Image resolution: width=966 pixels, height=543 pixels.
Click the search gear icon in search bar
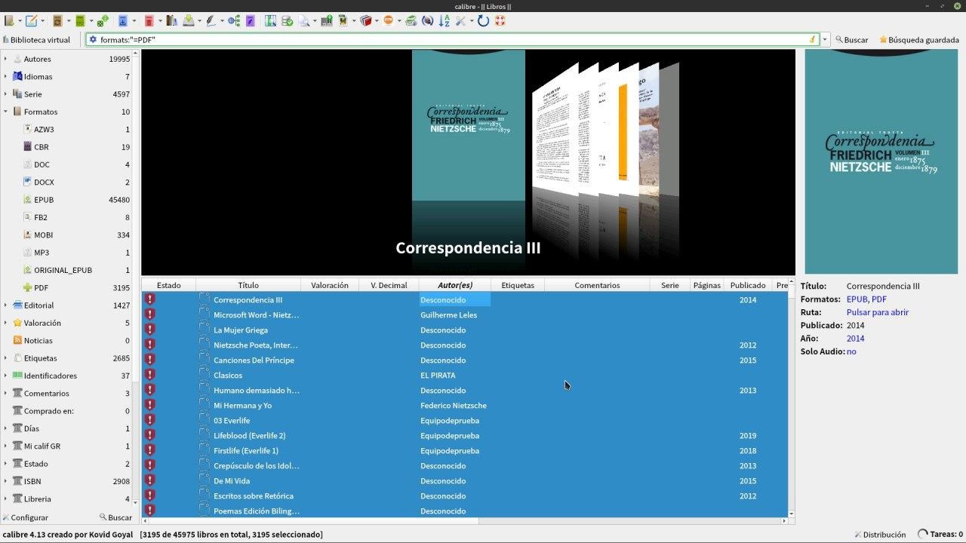pyautogui.click(x=93, y=40)
